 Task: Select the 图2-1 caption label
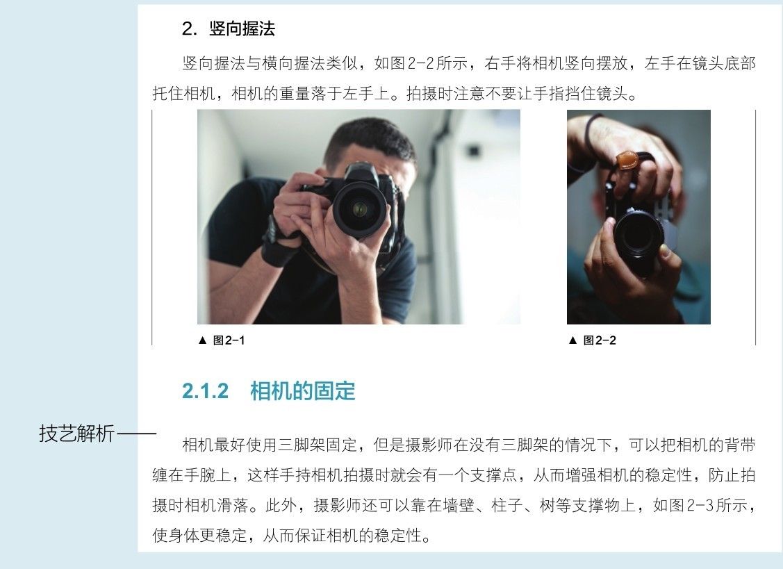tap(229, 340)
